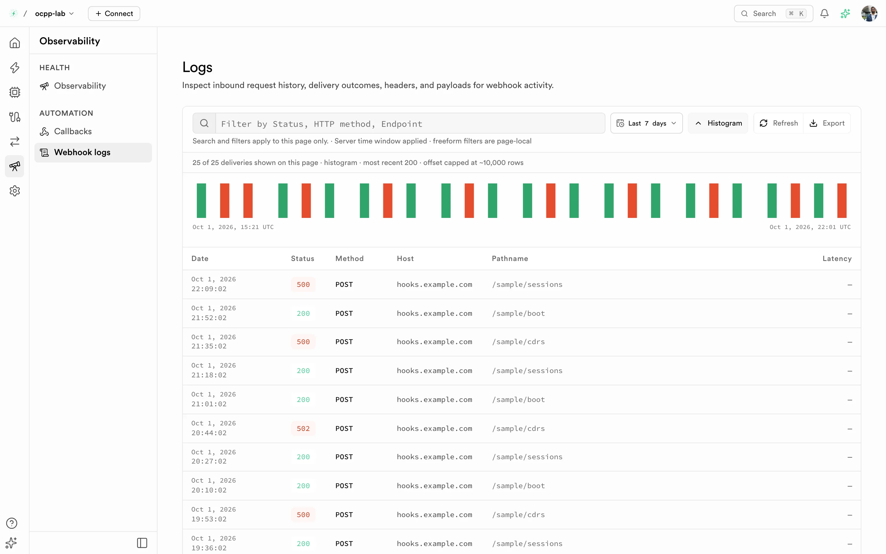Open the 21:01:02 /sample/boot log row
886x554 pixels.
521,399
